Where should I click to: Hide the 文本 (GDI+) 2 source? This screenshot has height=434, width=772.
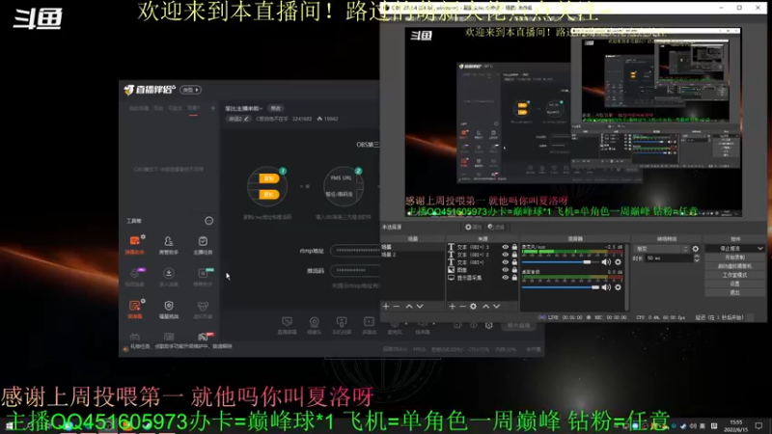[x=505, y=255]
